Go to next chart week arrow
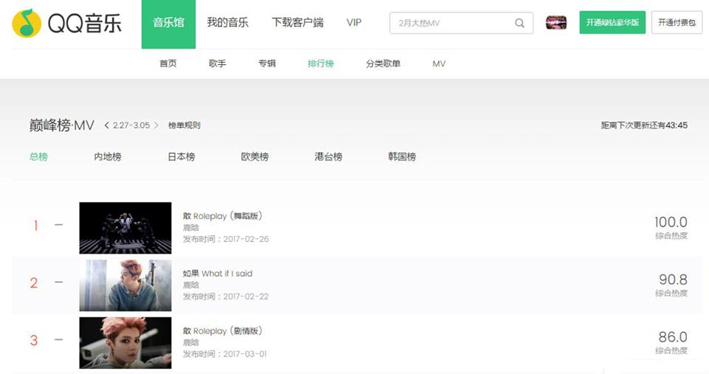709x374 pixels. pyautogui.click(x=157, y=125)
